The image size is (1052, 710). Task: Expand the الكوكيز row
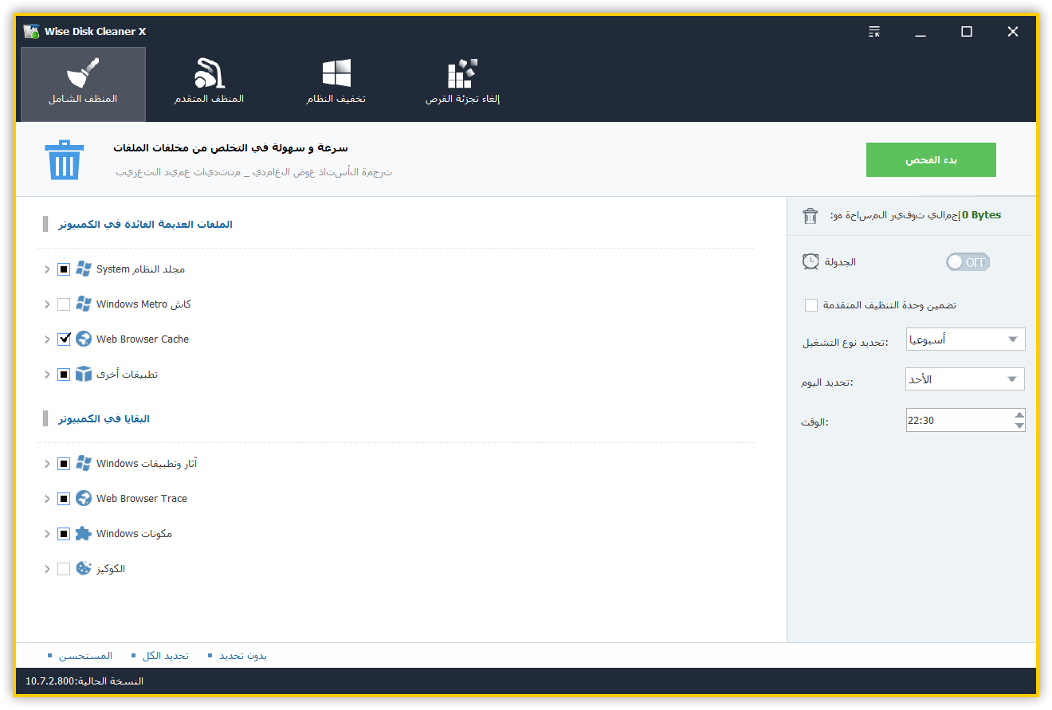[47, 569]
